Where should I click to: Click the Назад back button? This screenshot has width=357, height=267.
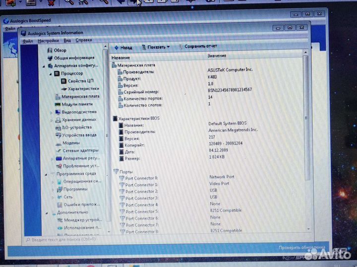coord(123,47)
